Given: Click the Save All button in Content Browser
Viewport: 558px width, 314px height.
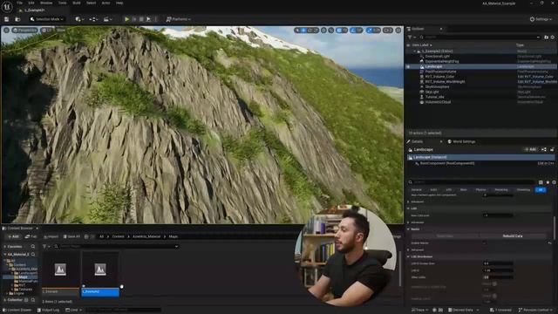Looking at the screenshot, I should coord(71,236).
